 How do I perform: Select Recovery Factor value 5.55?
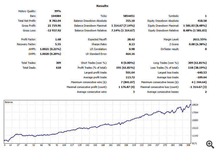pos(58,44)
